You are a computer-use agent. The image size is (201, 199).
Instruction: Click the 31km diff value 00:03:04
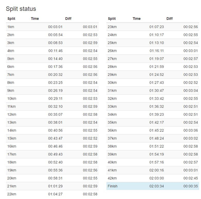(x=191, y=90)
